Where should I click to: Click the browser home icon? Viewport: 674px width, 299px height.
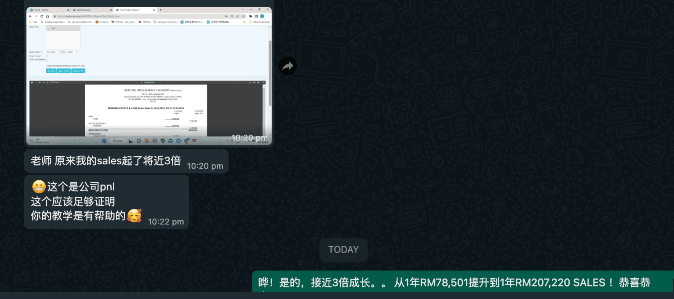tap(48, 16)
